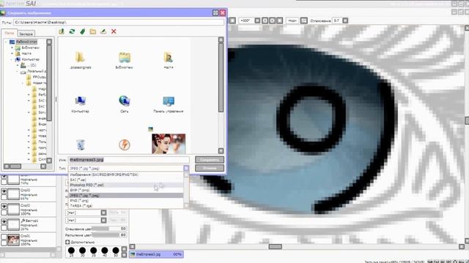Select Рабочий стол in folder tree

(x=26, y=42)
